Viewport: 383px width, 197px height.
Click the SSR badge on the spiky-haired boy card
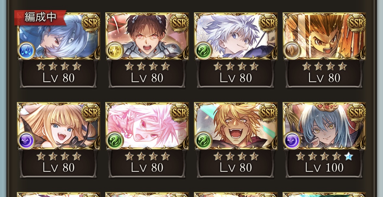coord(356,22)
